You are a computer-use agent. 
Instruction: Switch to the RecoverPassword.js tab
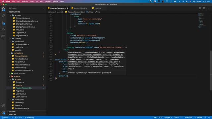point(58,8)
